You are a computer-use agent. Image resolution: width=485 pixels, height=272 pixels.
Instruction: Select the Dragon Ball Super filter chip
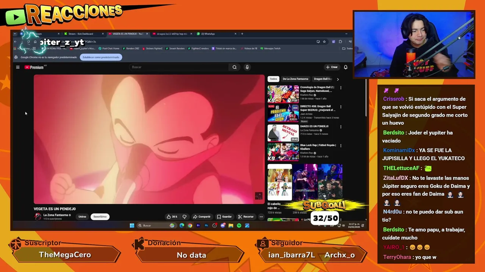(x=323, y=79)
